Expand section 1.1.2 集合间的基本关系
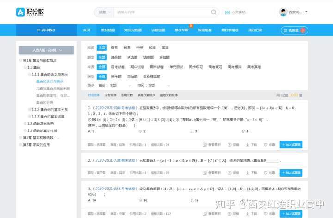 [30, 110]
